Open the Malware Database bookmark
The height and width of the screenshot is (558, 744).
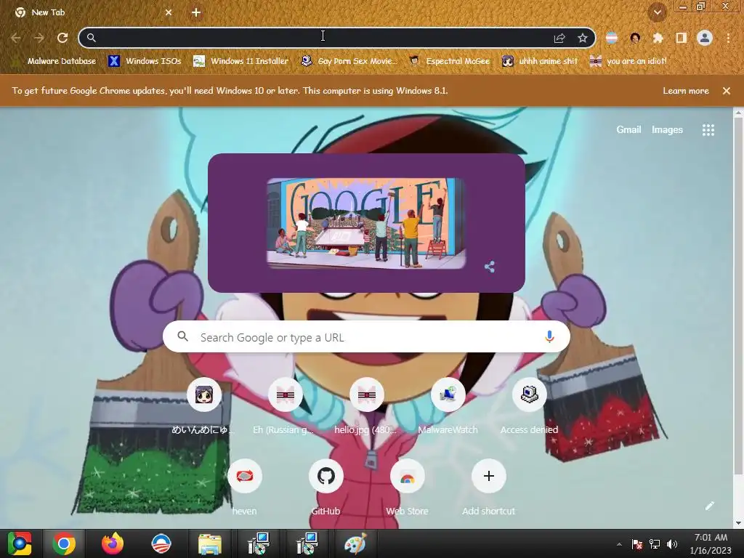click(x=54, y=61)
